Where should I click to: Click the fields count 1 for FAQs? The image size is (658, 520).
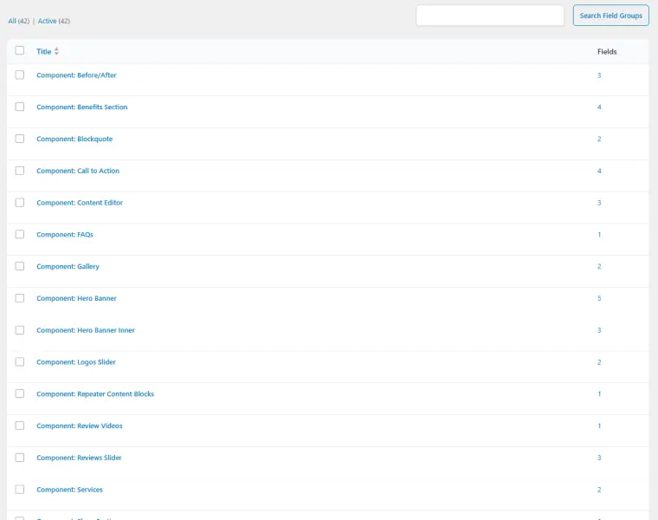click(599, 235)
